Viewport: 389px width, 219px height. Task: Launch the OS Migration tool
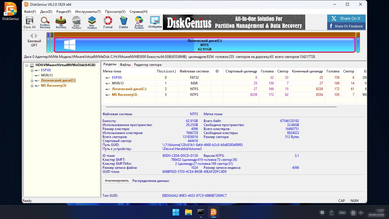[155, 23]
